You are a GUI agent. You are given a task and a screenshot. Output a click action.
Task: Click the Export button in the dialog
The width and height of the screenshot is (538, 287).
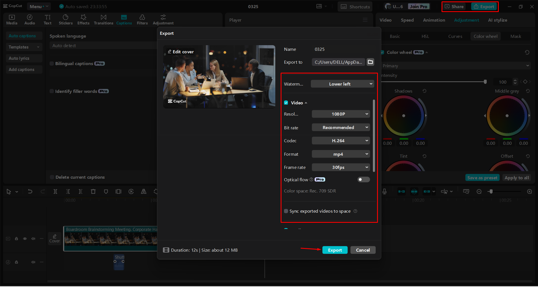[x=335, y=250]
